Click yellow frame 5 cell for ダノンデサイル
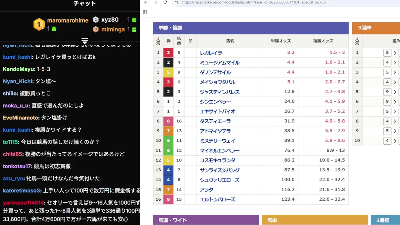 tap(168, 72)
